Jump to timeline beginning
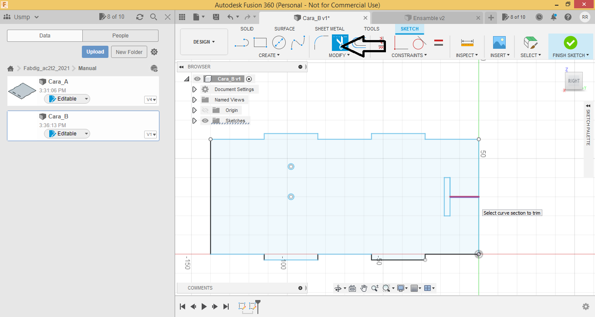595x317 pixels. (183, 307)
